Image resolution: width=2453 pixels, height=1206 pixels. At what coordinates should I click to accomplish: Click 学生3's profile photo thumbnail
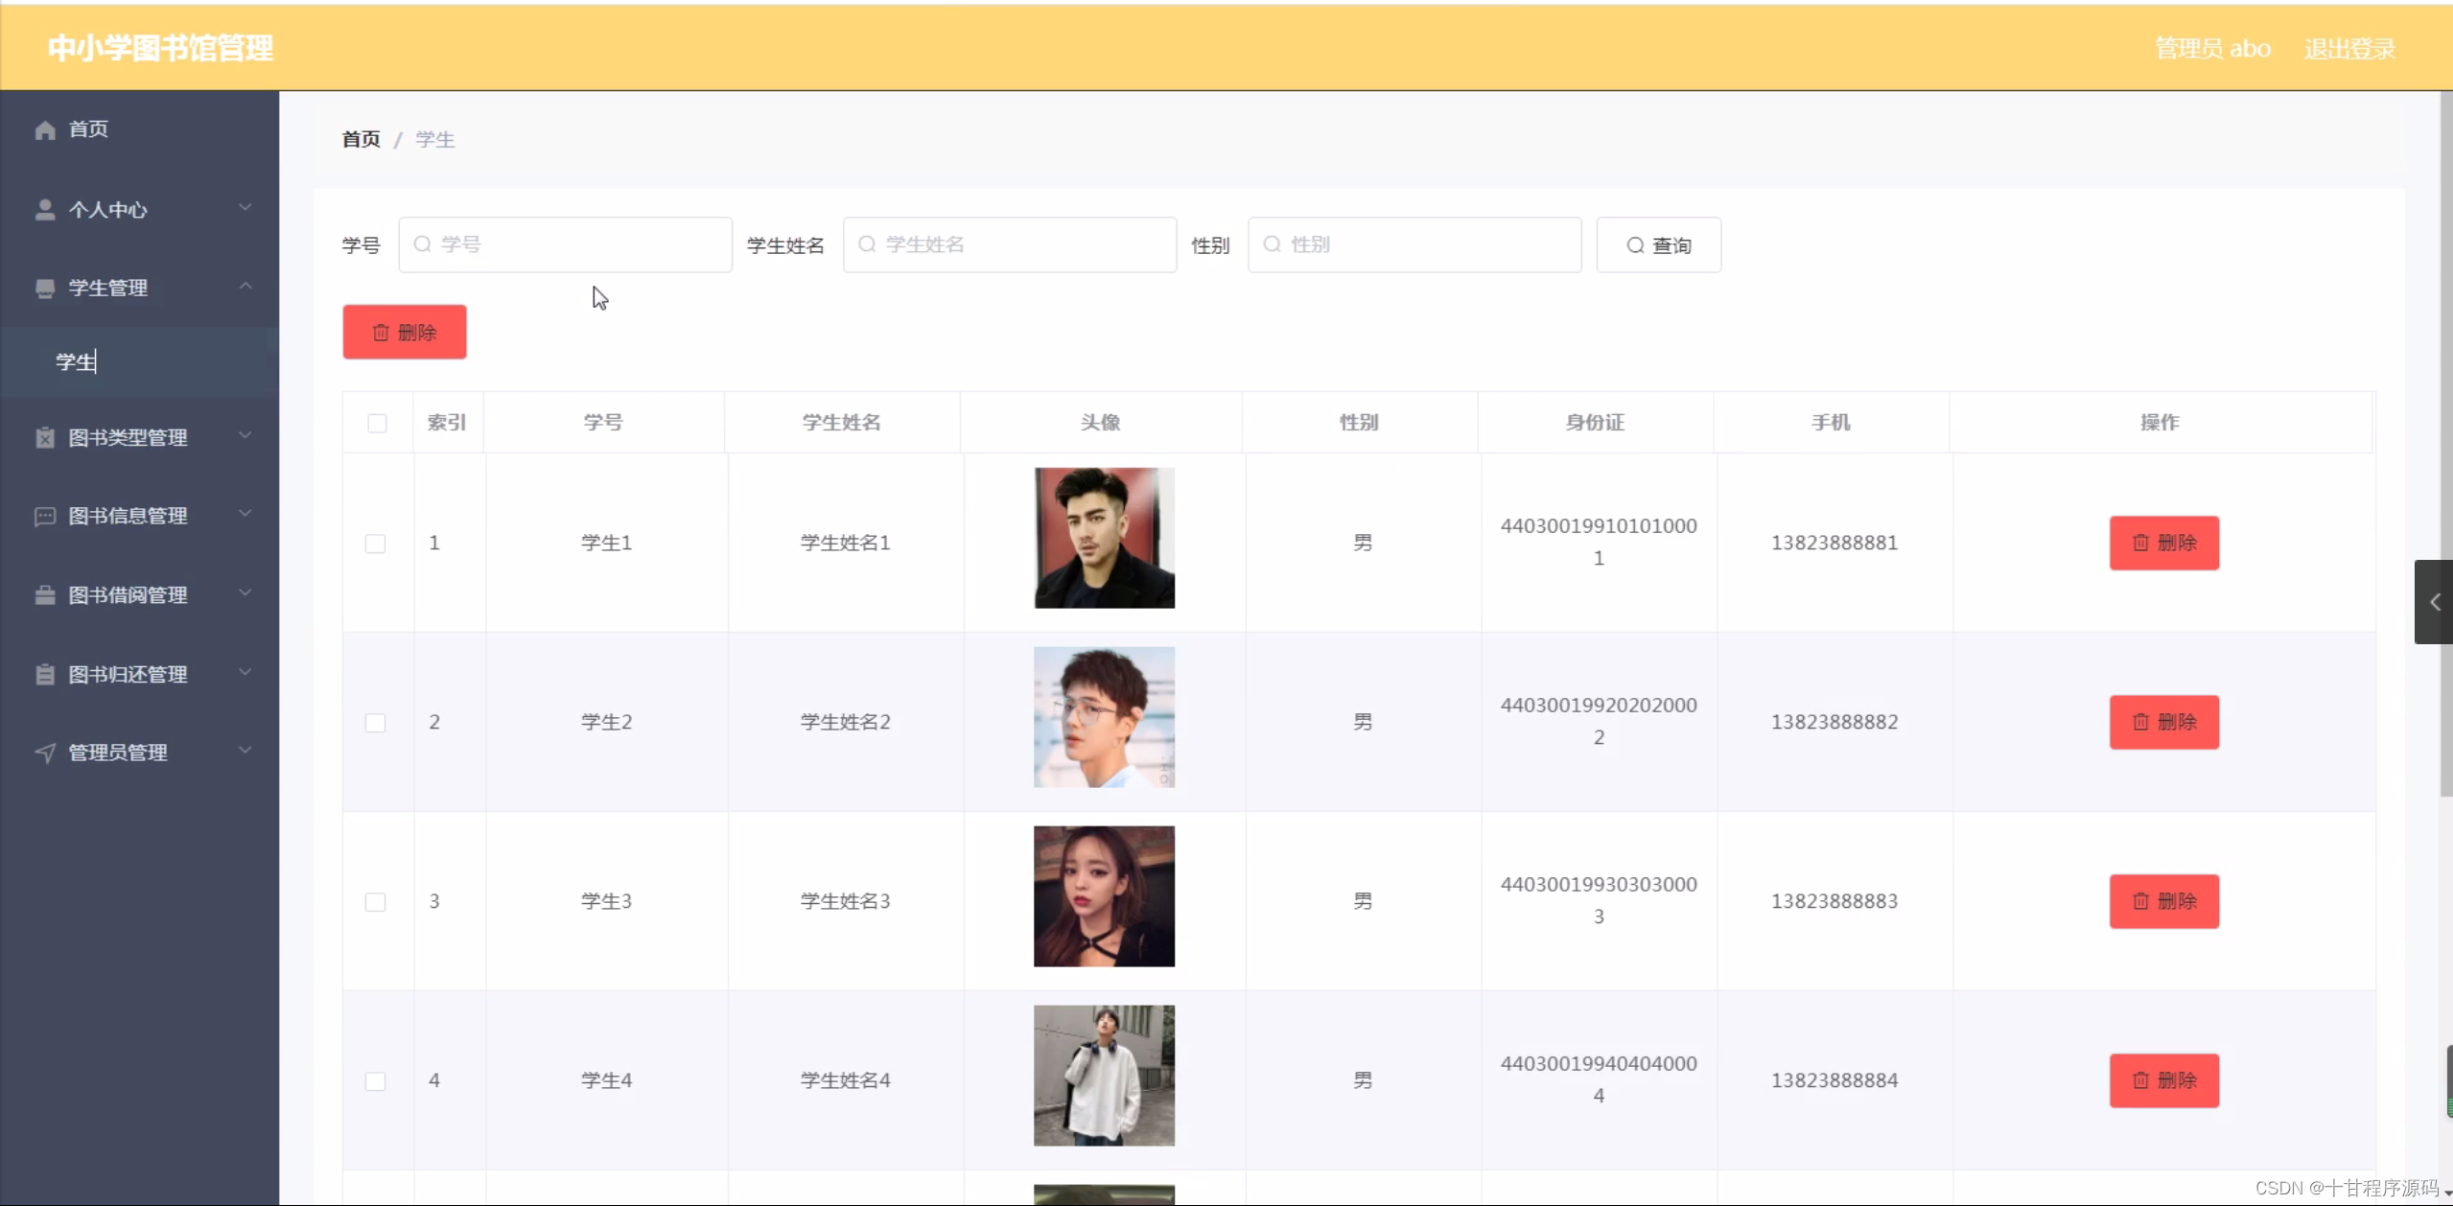[x=1103, y=896]
